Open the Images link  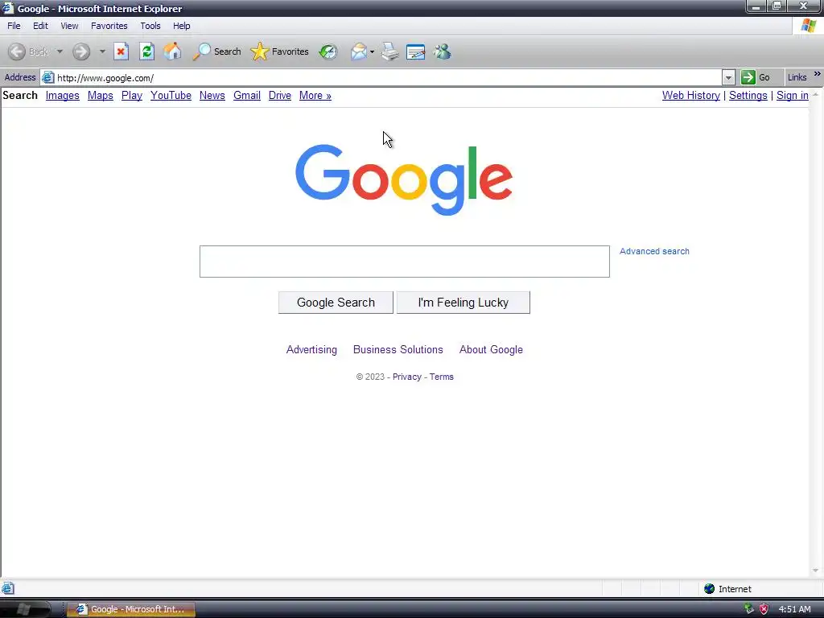click(63, 96)
